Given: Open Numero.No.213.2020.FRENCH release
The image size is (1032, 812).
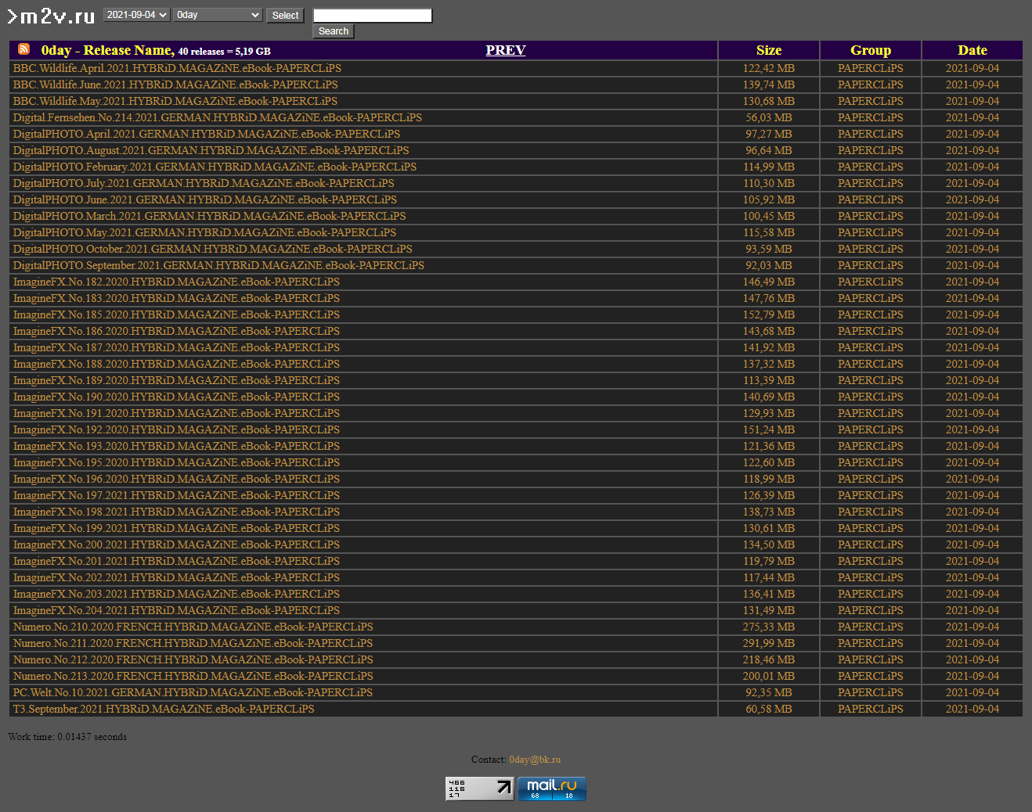Looking at the screenshot, I should click(x=193, y=676).
